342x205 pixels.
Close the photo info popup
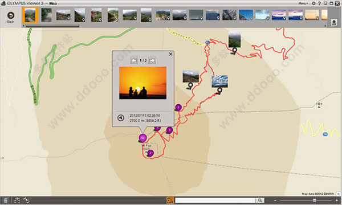click(170, 54)
